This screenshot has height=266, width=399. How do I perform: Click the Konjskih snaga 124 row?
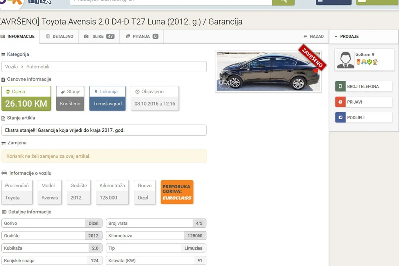[x=52, y=260]
